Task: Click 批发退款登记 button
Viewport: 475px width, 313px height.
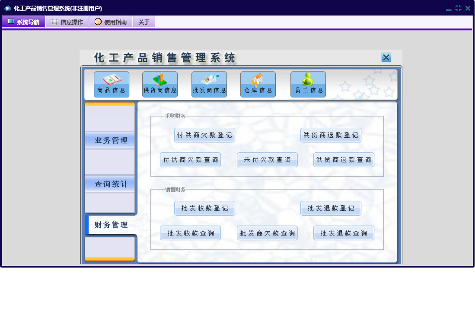Action: click(x=331, y=208)
